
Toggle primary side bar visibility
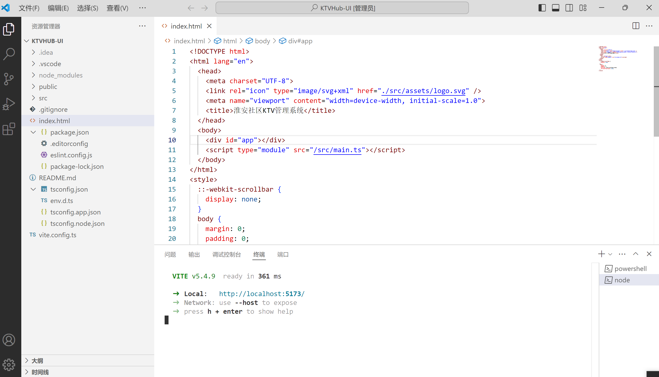click(542, 8)
